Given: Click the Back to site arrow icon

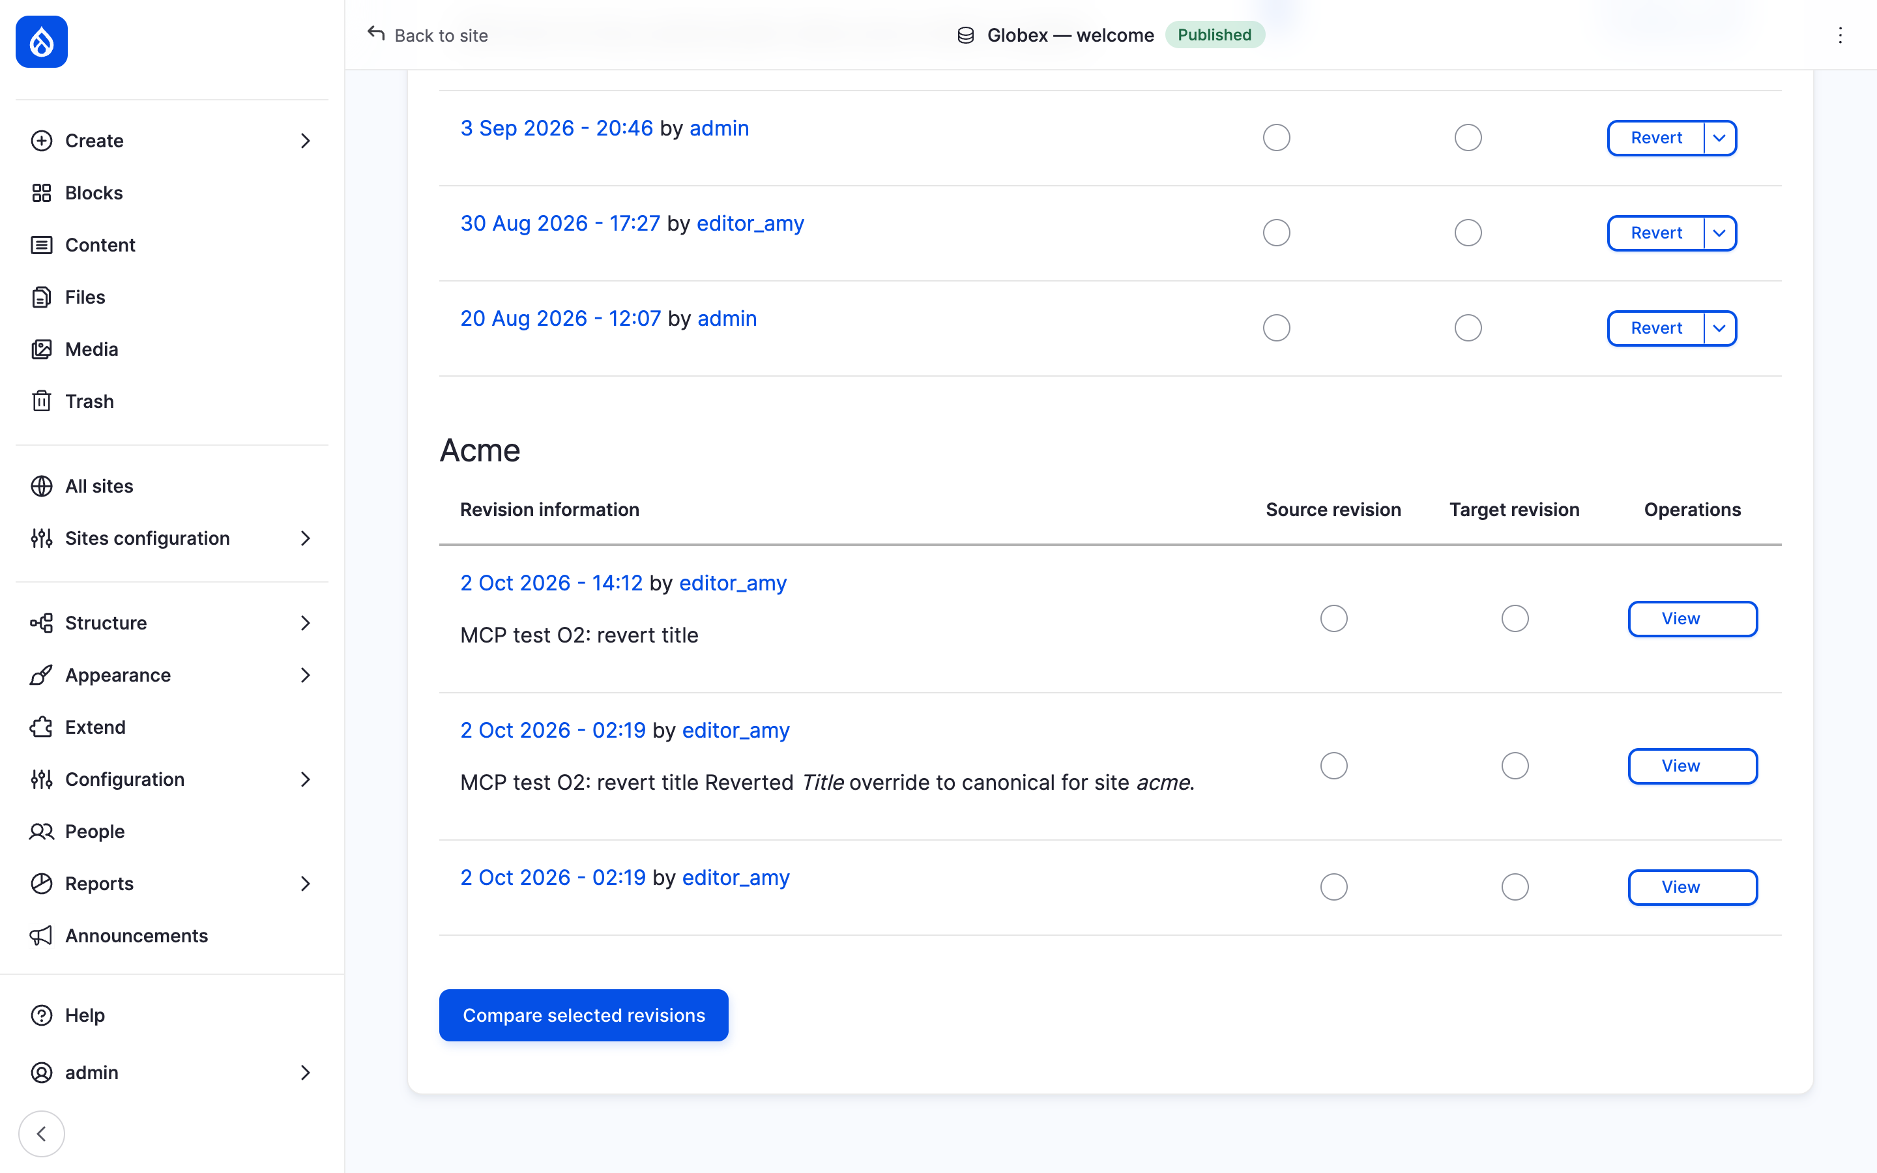Looking at the screenshot, I should 376,34.
